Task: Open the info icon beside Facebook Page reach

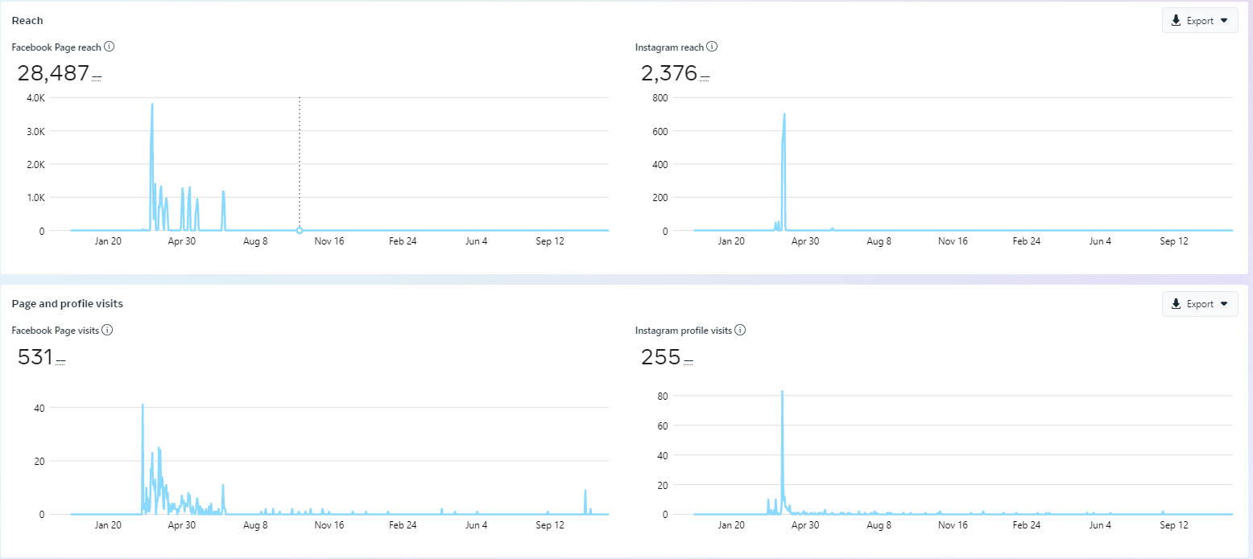Action: tap(110, 47)
